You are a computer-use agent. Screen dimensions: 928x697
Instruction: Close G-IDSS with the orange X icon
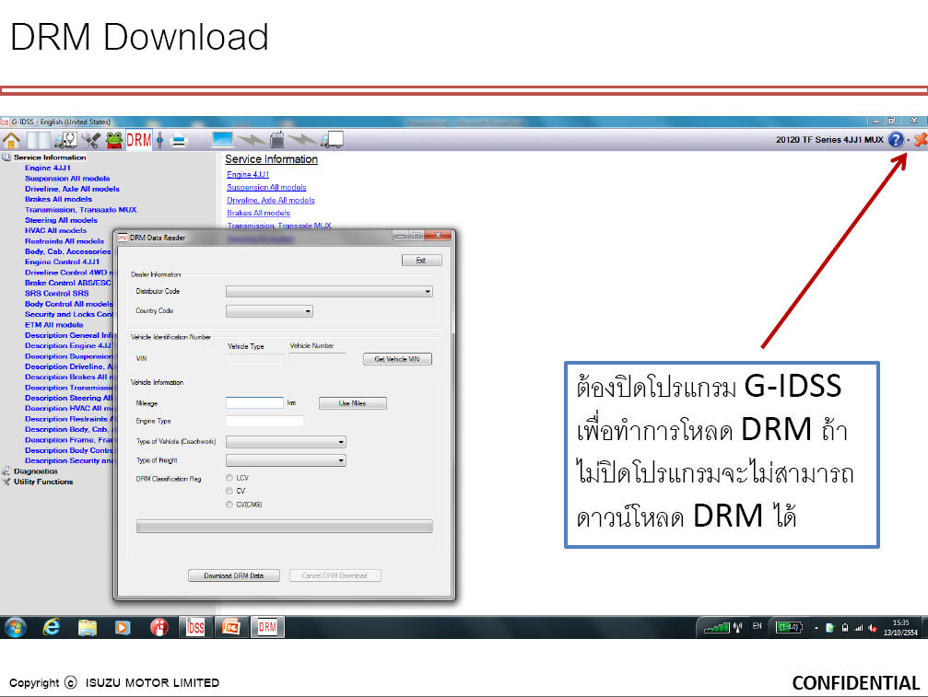coord(920,140)
